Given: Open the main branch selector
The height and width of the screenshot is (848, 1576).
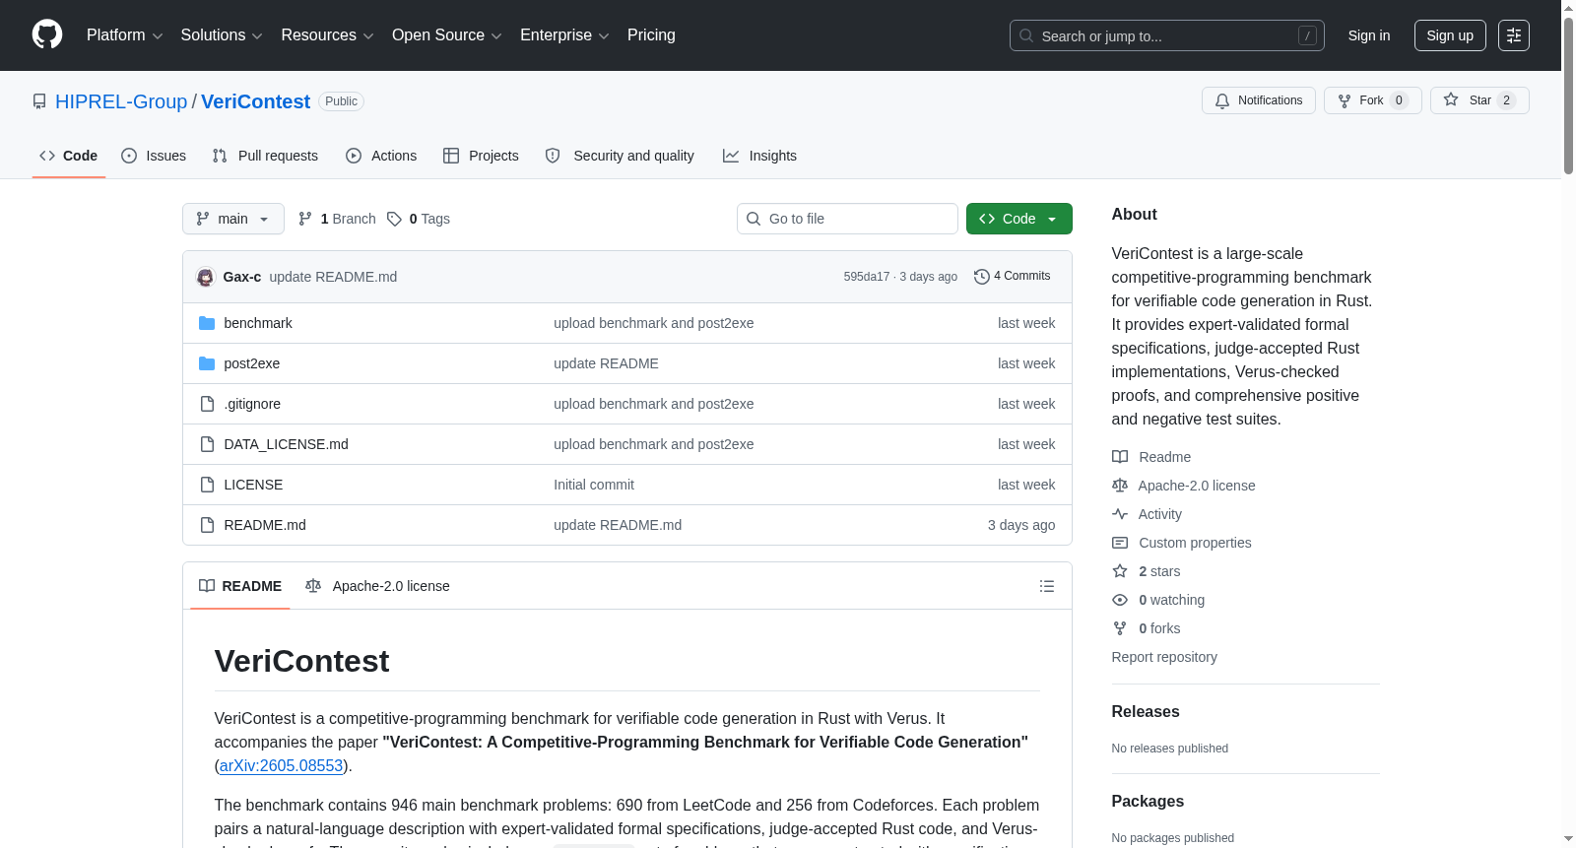Looking at the screenshot, I should [x=233, y=219].
